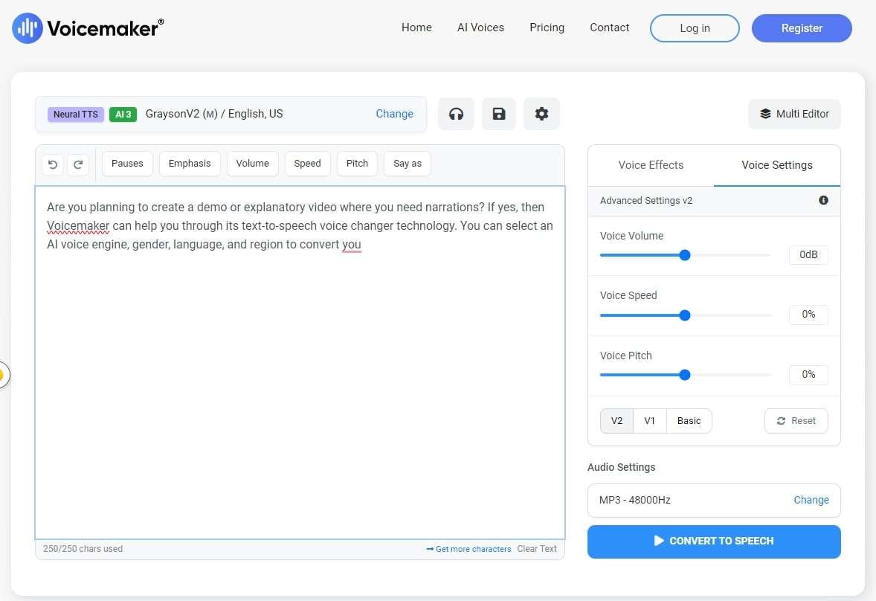This screenshot has width=876, height=601.
Task: Click Clear Text below the editor
Action: tap(537, 549)
